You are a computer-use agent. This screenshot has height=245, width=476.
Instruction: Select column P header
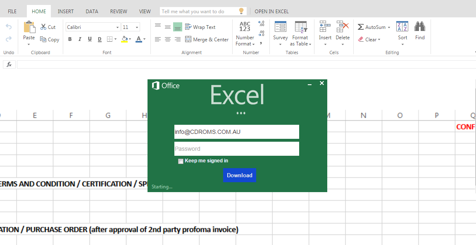coord(436,115)
